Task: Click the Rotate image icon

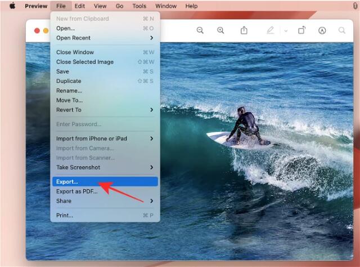Action: [301, 30]
